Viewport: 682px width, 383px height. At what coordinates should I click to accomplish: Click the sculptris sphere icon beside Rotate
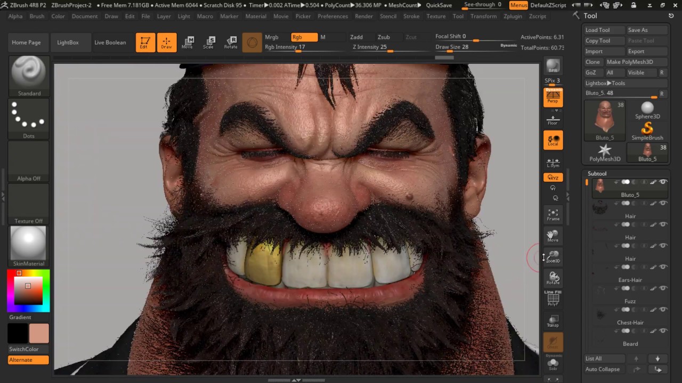tap(252, 43)
